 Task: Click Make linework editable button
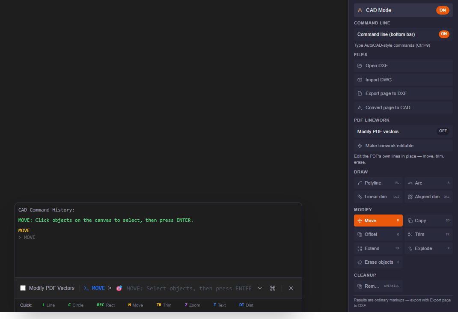(403, 146)
